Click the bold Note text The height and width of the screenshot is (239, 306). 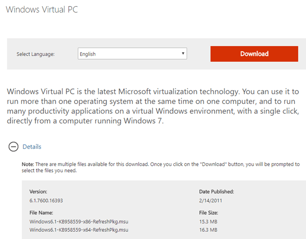coord(27,164)
